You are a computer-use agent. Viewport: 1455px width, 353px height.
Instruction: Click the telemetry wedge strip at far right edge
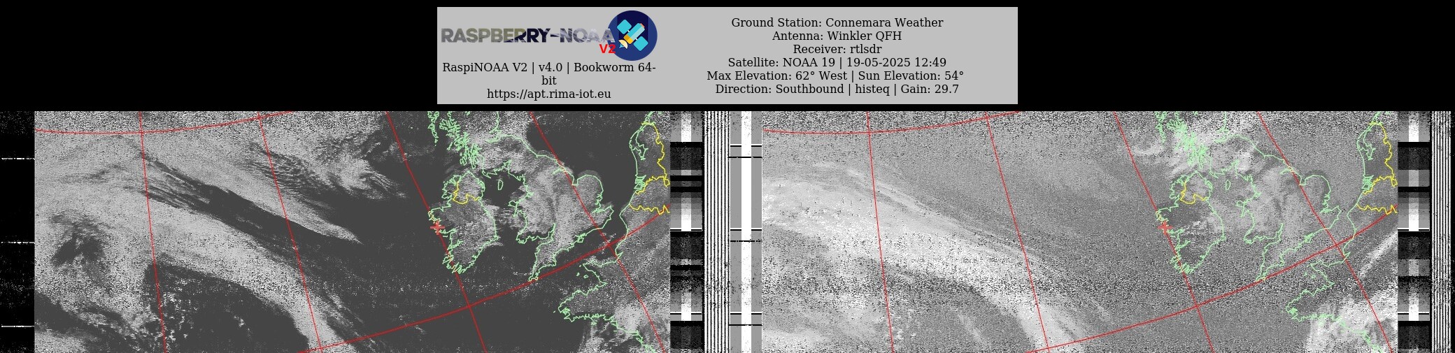(x=1414, y=232)
